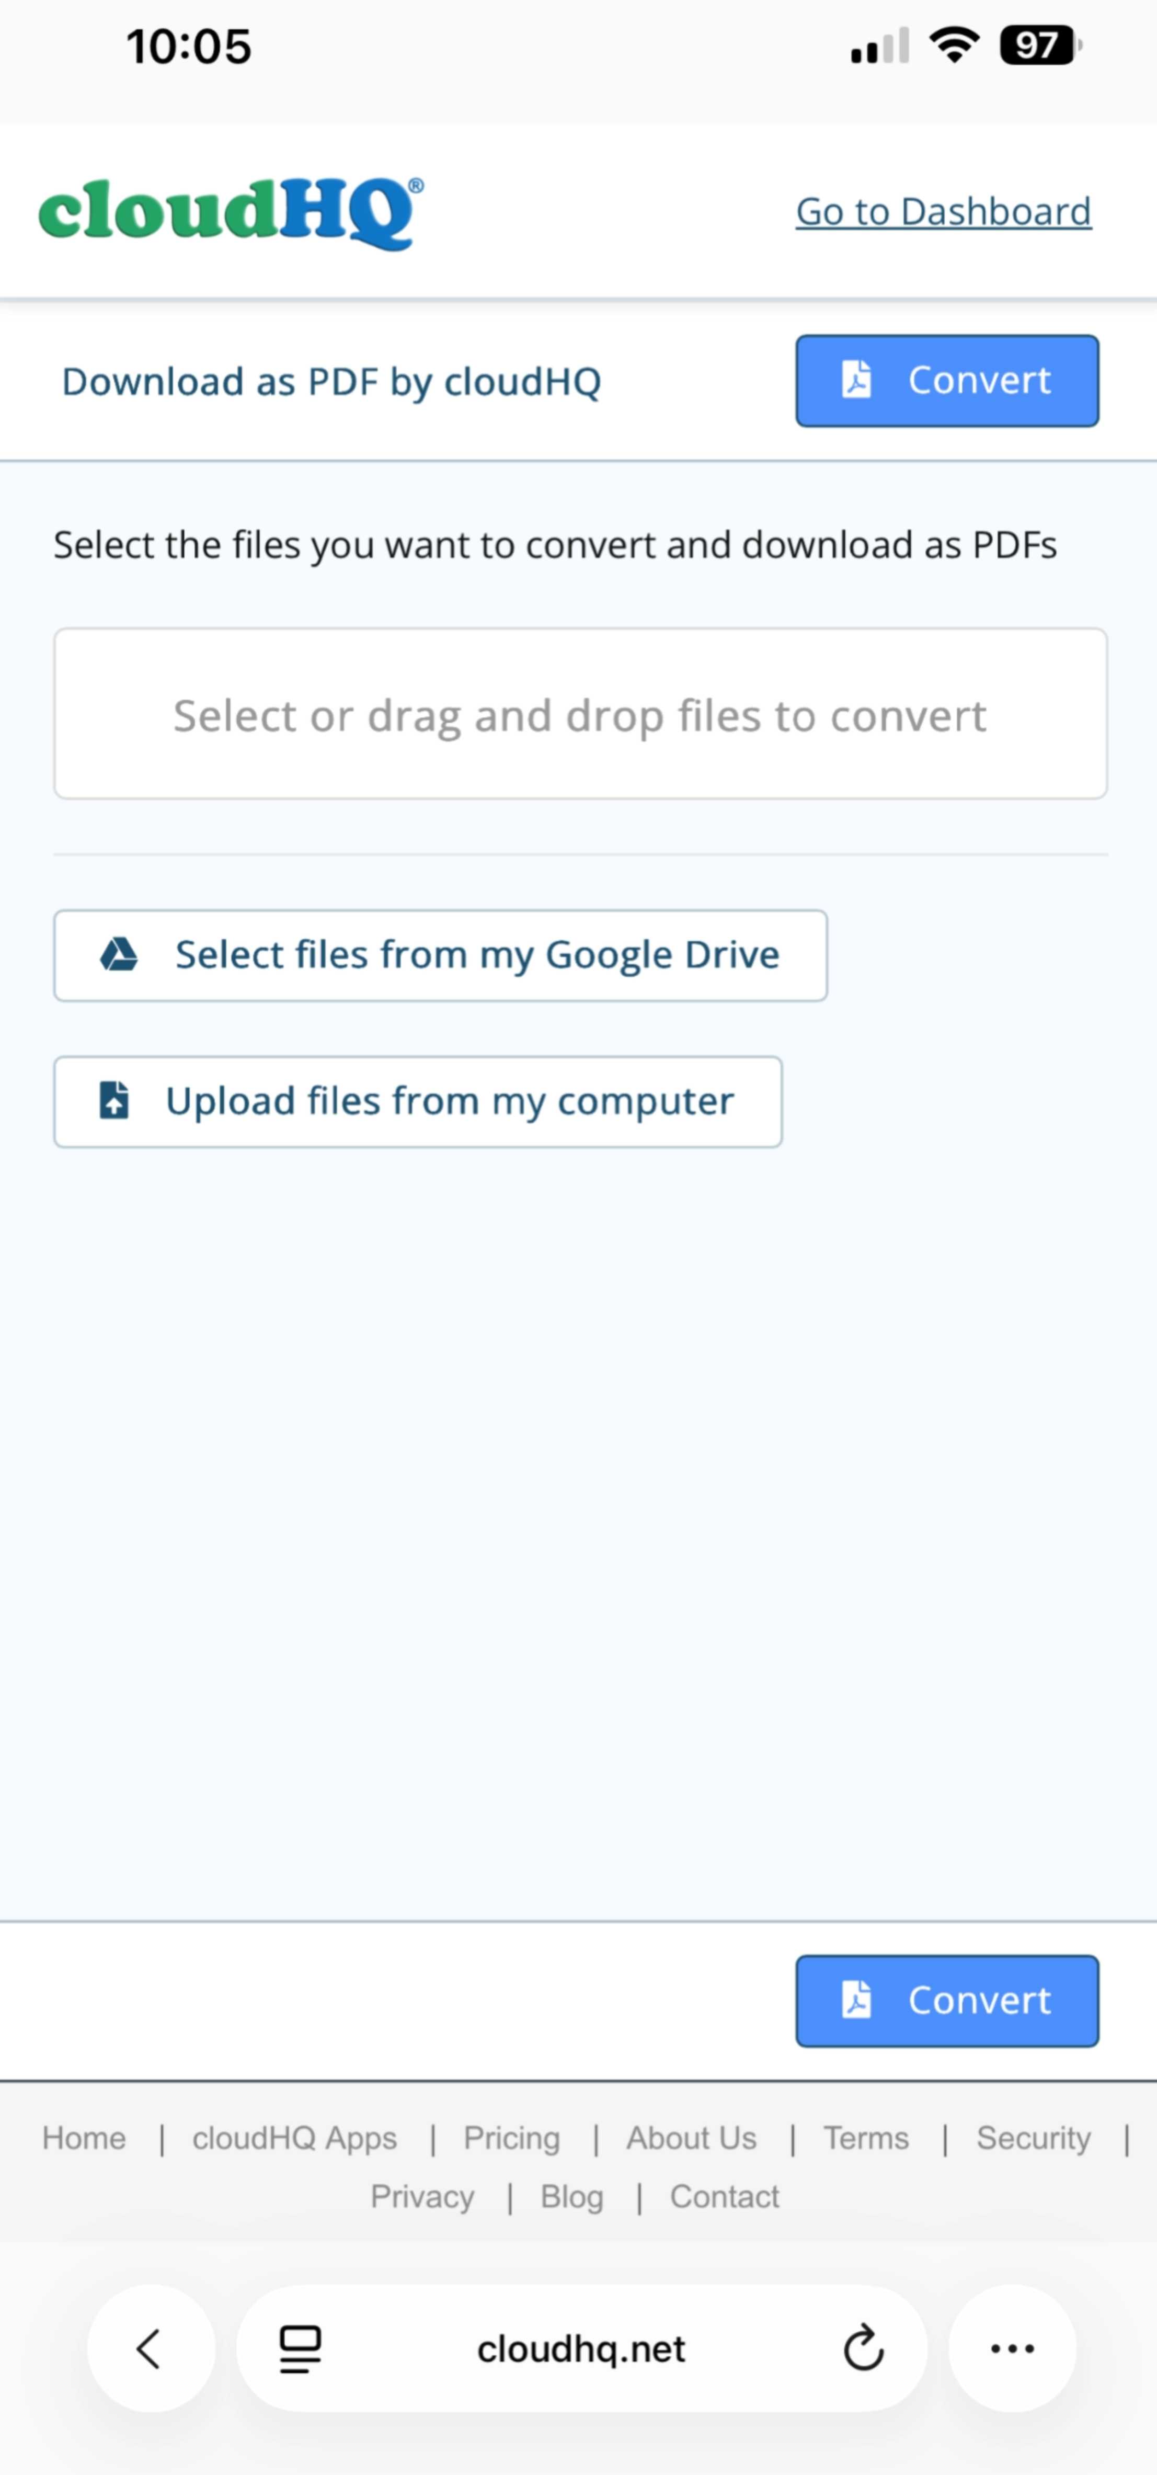Click the upload file icon

tap(114, 1101)
